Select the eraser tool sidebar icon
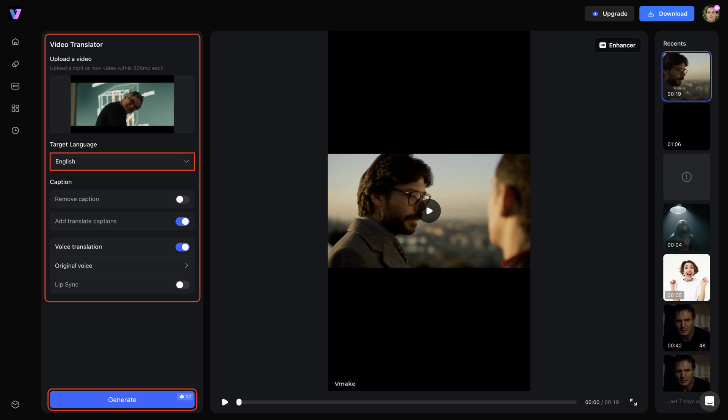728x420 pixels. pyautogui.click(x=15, y=64)
